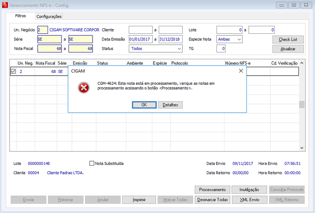Click the TG input field
This screenshot has width=315, height=213.
221,49
